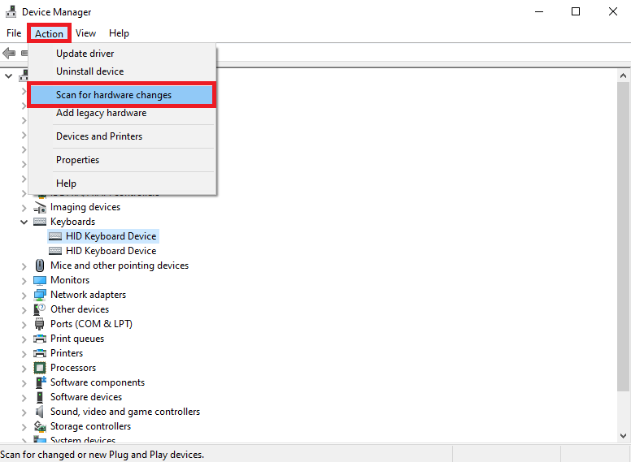The height and width of the screenshot is (462, 631).
Task: Click the Software components icon
Action: (41, 382)
